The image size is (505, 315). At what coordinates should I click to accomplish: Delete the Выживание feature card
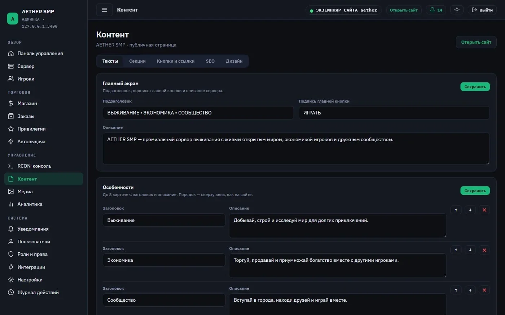pyautogui.click(x=484, y=210)
